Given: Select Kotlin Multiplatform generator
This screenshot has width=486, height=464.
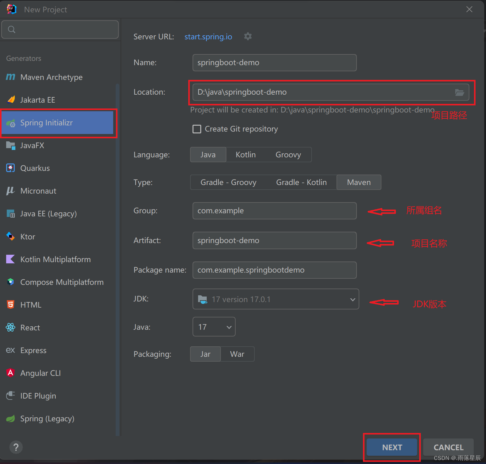Looking at the screenshot, I should (x=58, y=259).
